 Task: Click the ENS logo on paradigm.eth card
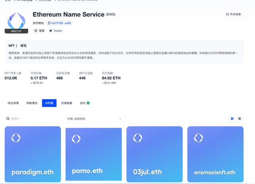click(x=16, y=138)
